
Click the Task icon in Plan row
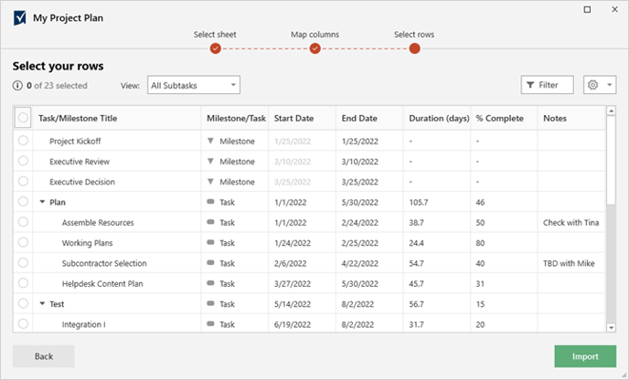pos(210,202)
